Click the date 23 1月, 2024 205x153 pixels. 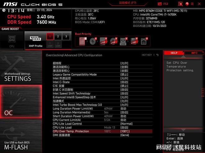click(x=44, y=10)
